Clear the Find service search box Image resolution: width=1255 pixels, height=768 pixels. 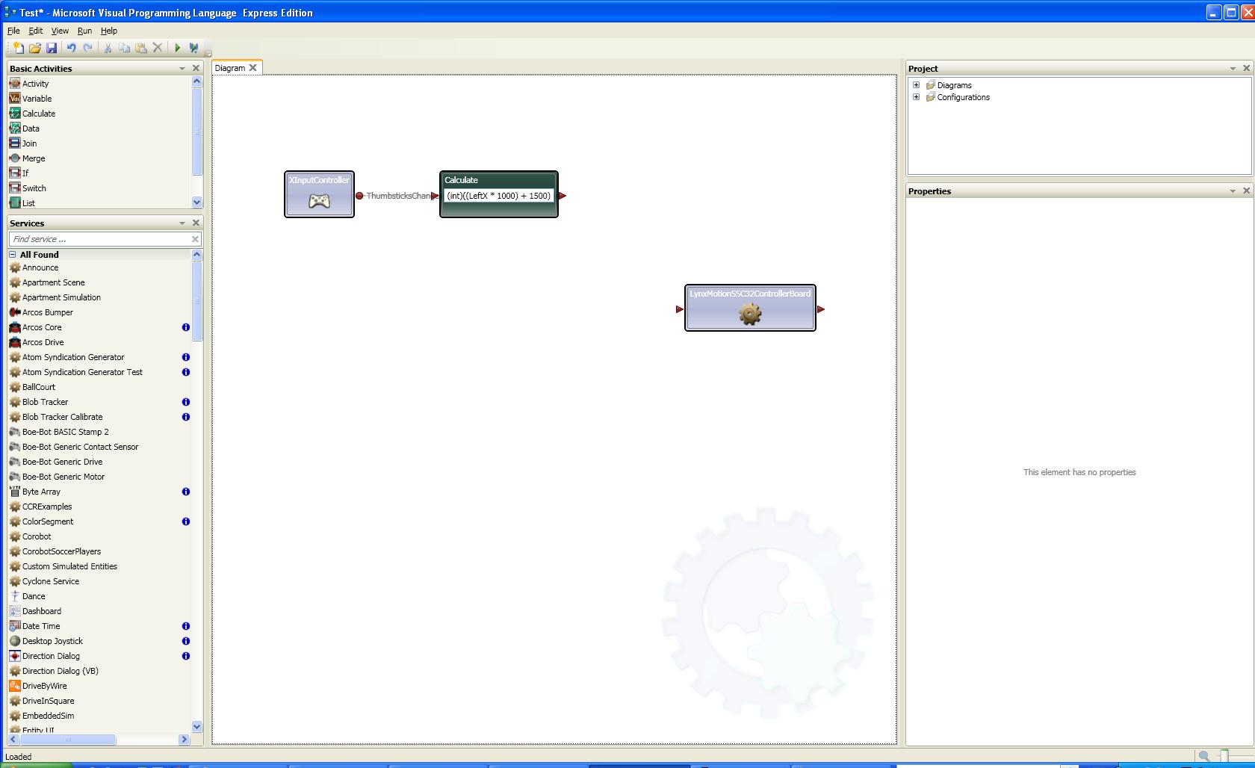195,239
